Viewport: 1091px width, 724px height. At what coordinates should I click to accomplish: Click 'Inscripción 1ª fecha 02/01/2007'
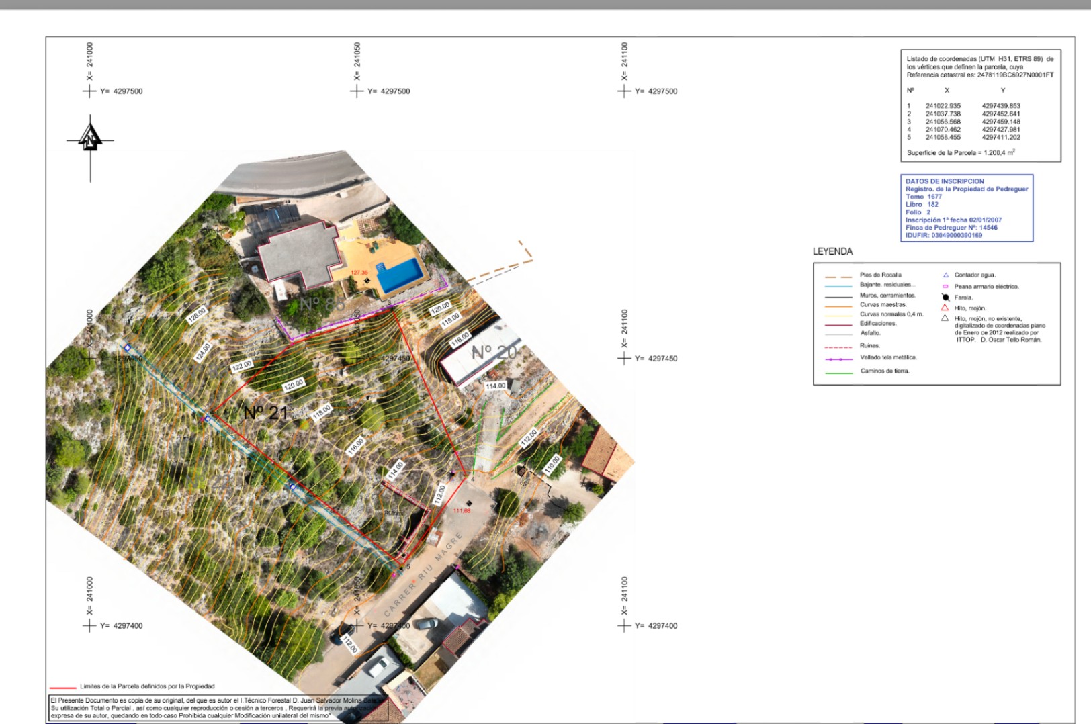[953, 220]
